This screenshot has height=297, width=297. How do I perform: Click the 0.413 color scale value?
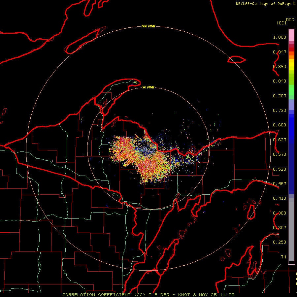(280, 198)
